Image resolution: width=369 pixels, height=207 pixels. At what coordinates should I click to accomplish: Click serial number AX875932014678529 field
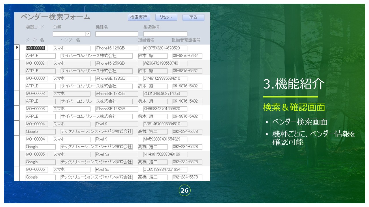coord(165,48)
